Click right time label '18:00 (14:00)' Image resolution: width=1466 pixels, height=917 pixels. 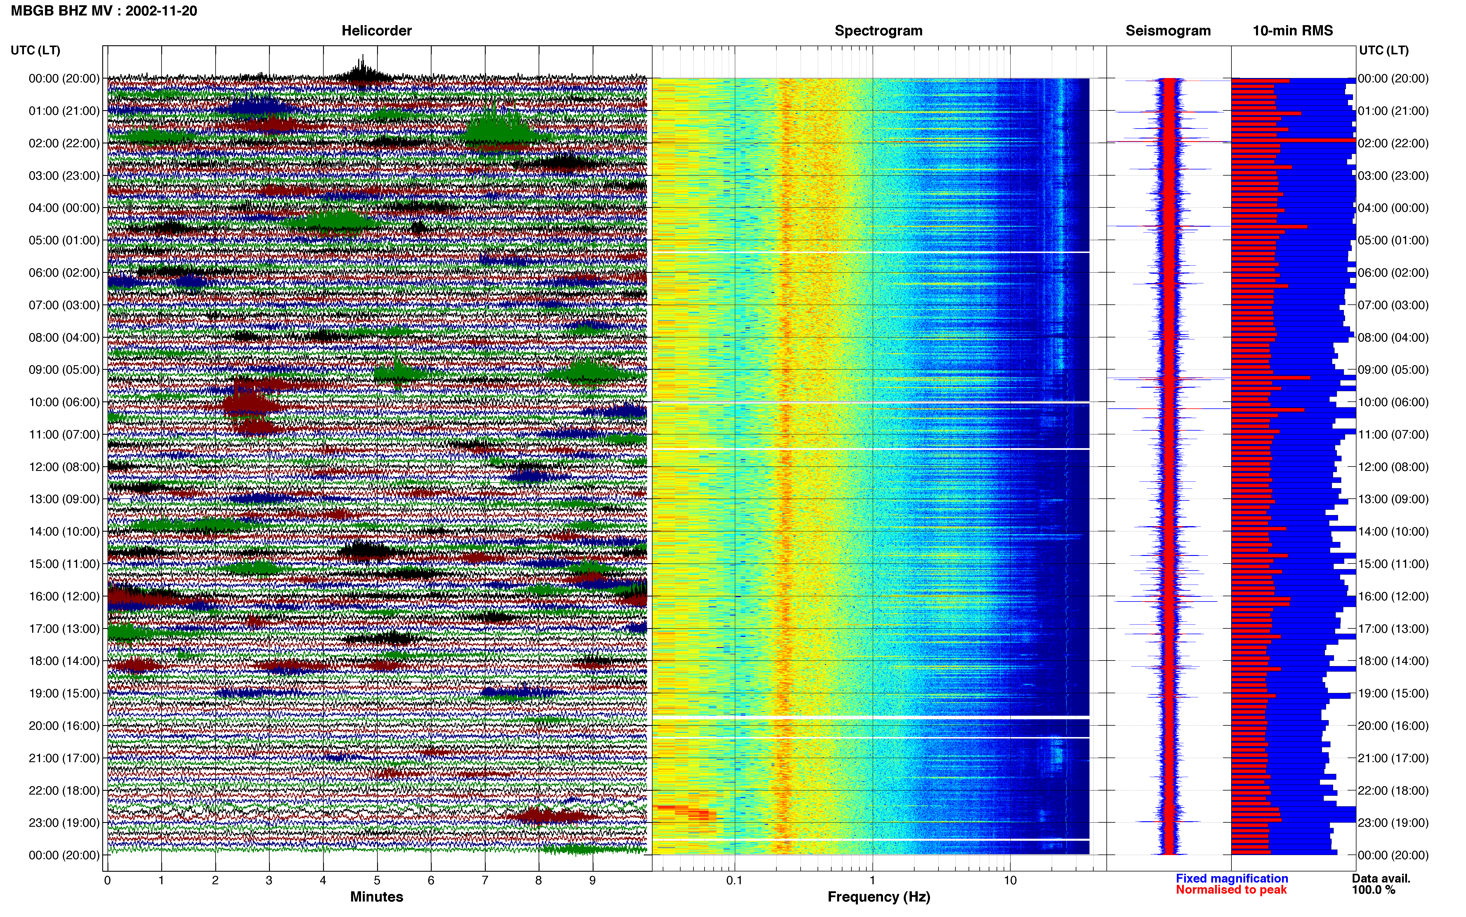coord(1393,661)
